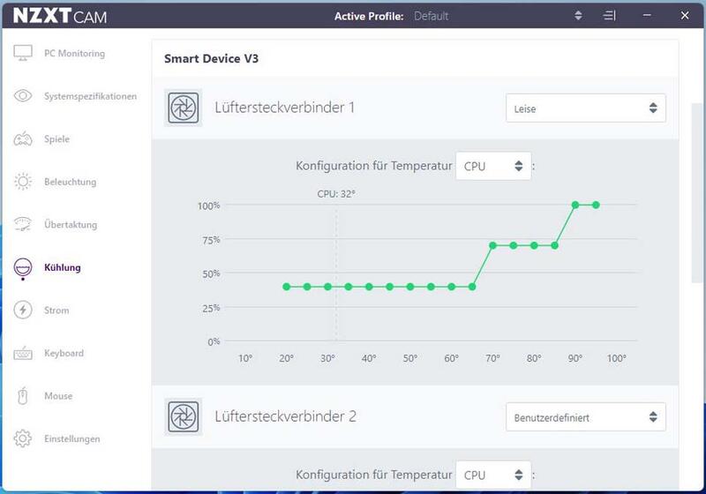Click the NZXT CAM logo
Screen dimensions: 706x494
(60, 16)
